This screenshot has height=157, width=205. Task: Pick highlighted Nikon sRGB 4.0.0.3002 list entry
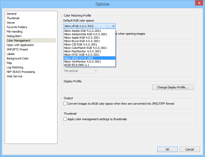[90, 58]
